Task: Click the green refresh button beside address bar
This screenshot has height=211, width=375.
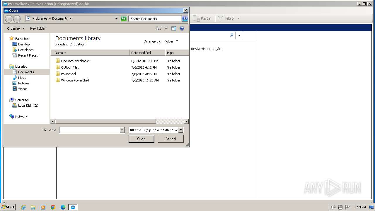Action: [x=124, y=18]
